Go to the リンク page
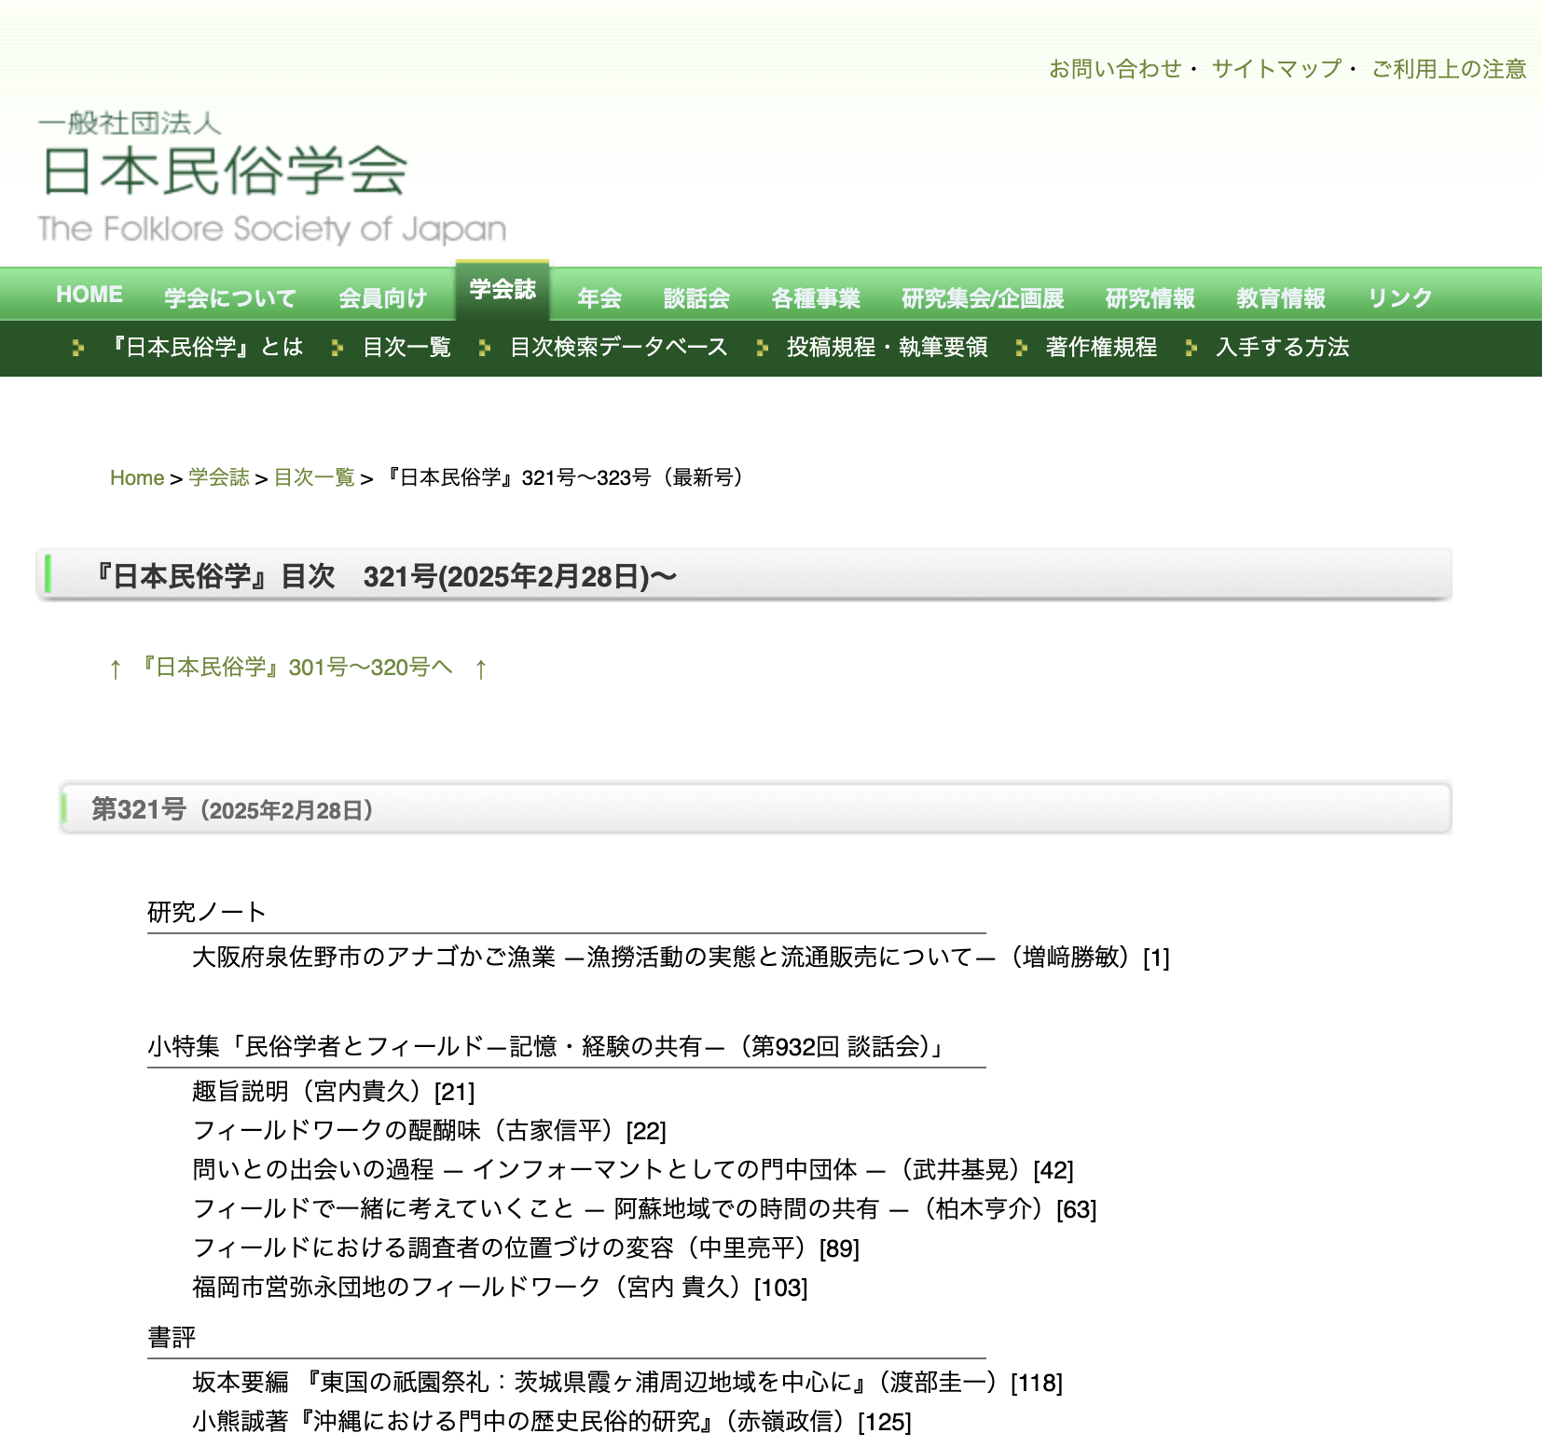The height and width of the screenshot is (1447, 1542). click(1399, 298)
